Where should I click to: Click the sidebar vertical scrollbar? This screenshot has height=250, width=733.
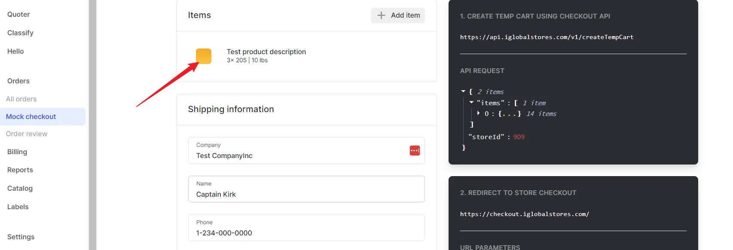tap(92, 125)
